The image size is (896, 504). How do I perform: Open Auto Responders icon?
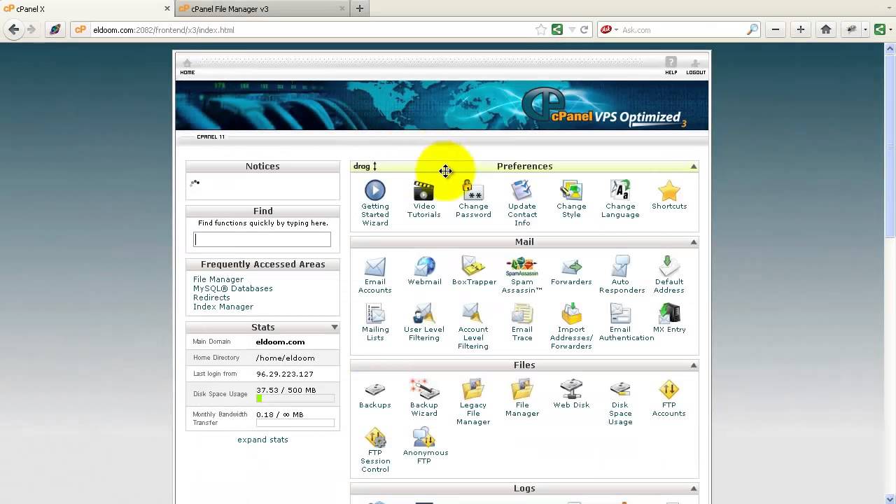(620, 266)
